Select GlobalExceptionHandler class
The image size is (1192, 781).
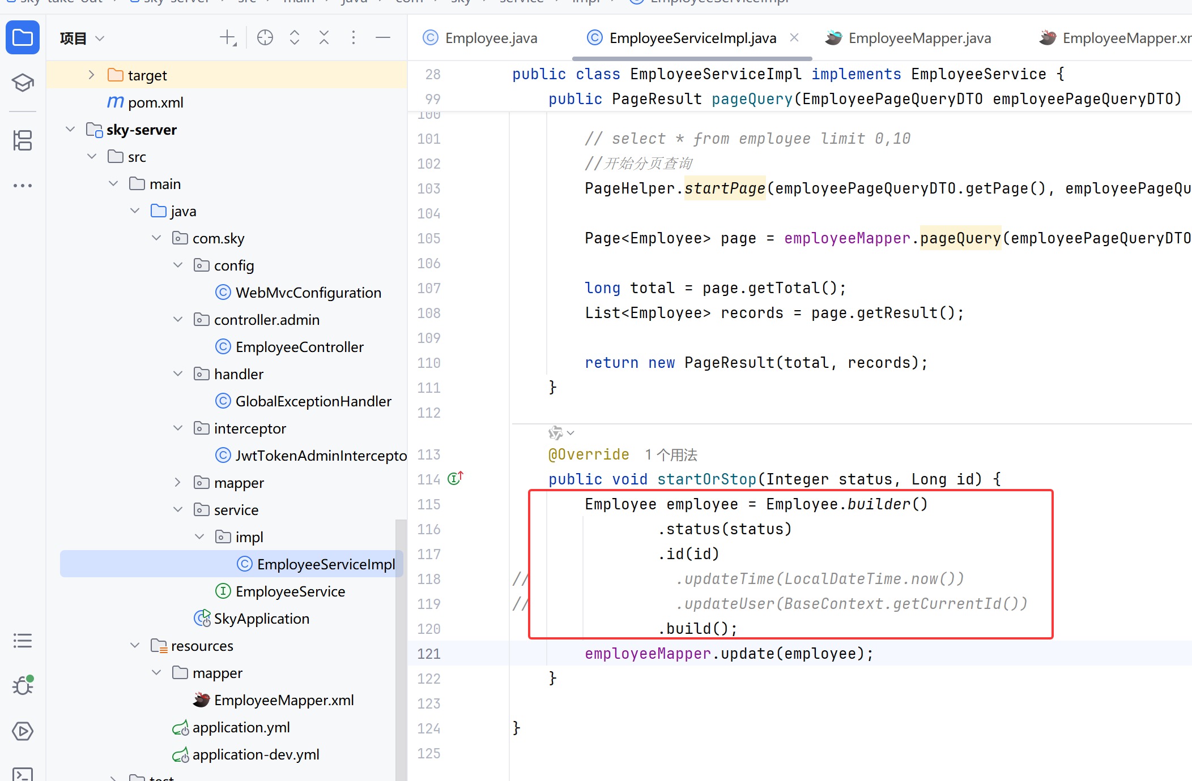pyautogui.click(x=304, y=401)
